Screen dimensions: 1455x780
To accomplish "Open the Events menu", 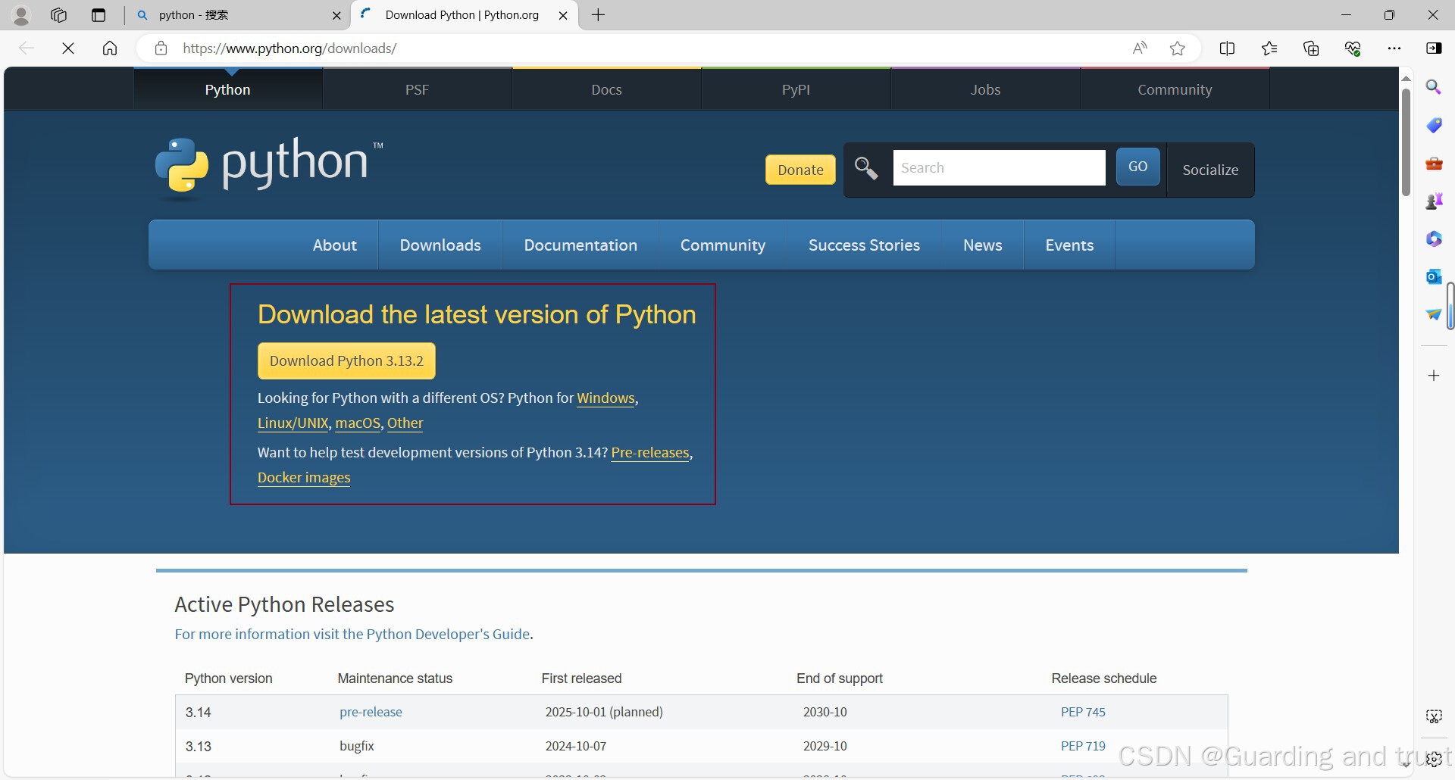I will 1069,245.
